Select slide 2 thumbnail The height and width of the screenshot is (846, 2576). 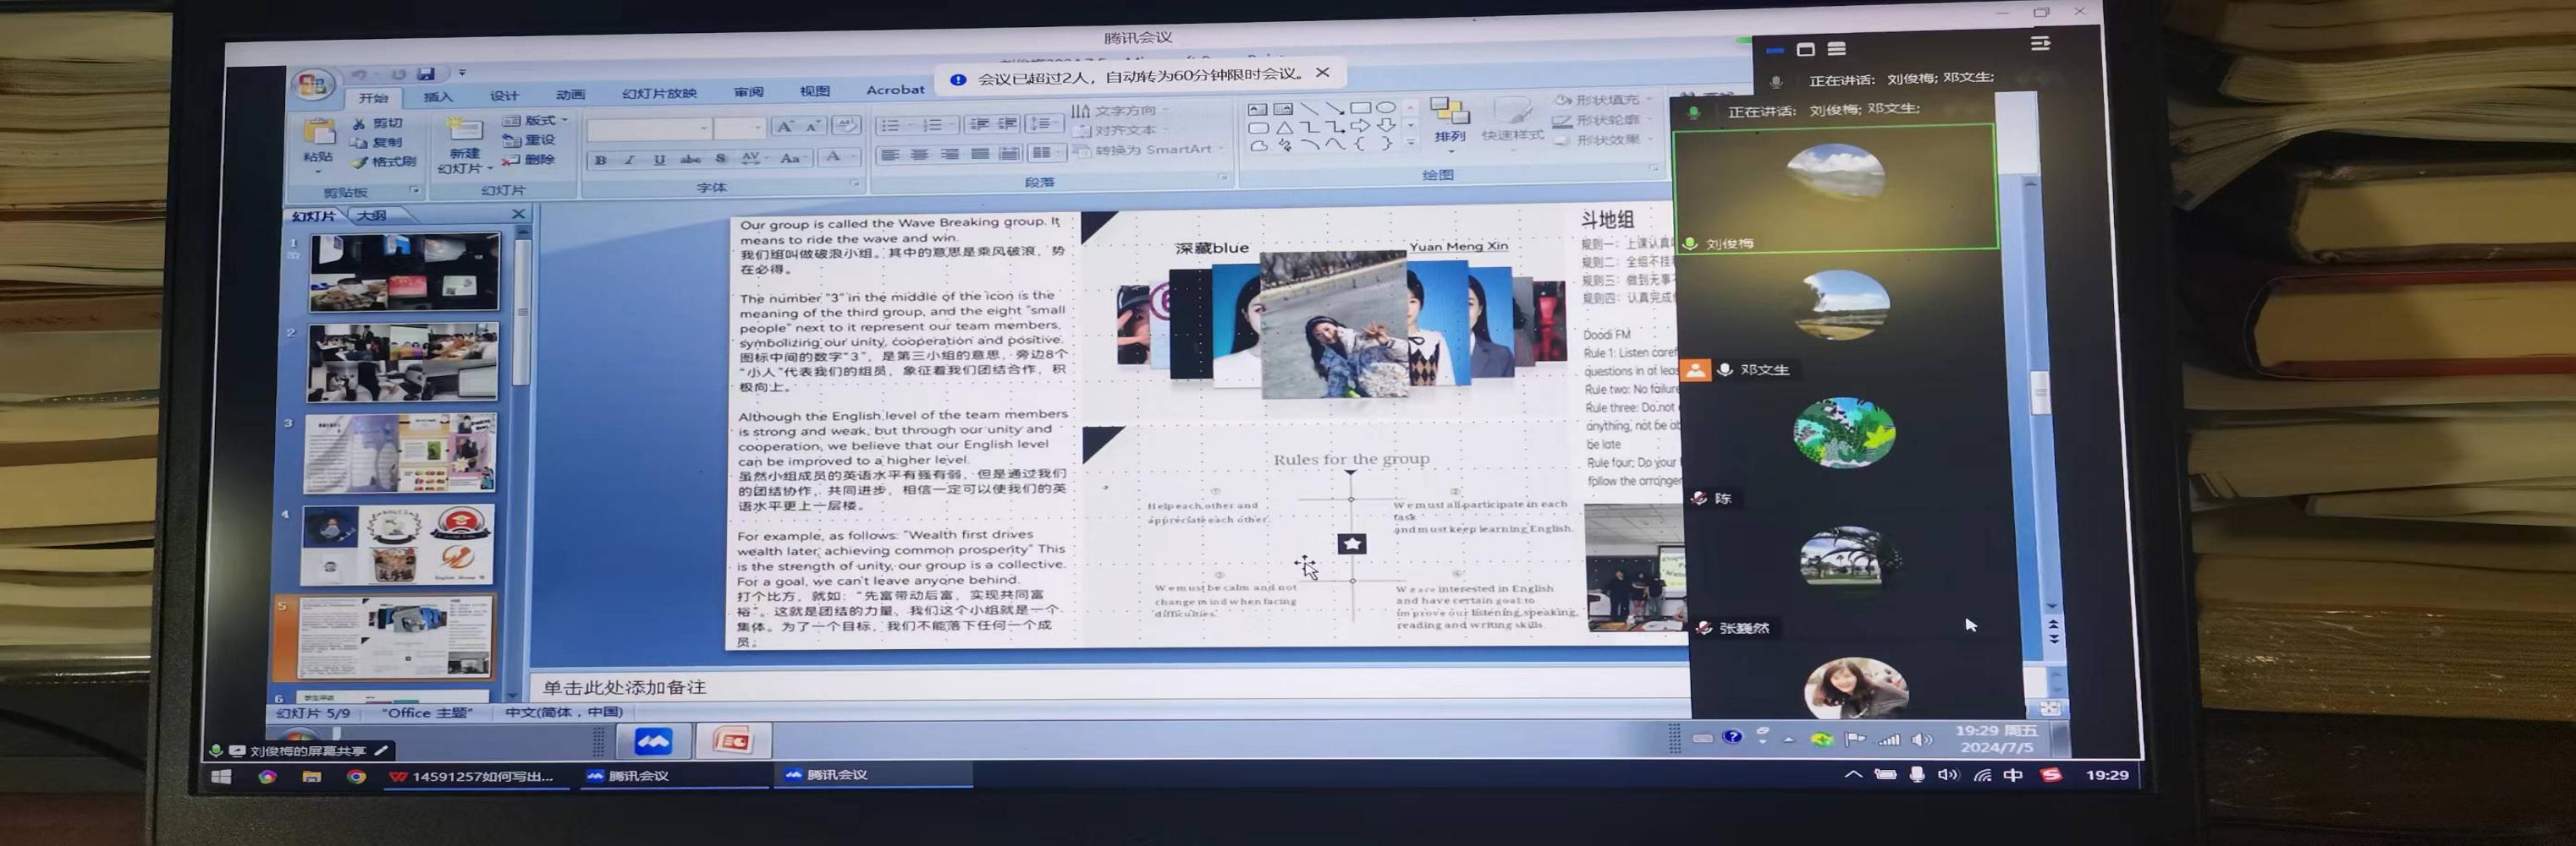point(403,362)
